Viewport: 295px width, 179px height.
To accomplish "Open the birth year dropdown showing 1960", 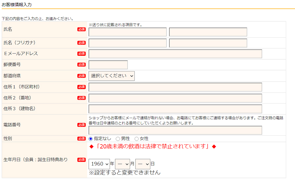I will [x=99, y=164].
